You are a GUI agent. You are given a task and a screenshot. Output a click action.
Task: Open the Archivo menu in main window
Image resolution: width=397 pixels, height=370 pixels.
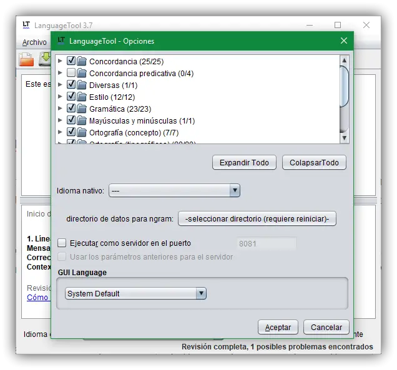coord(34,42)
